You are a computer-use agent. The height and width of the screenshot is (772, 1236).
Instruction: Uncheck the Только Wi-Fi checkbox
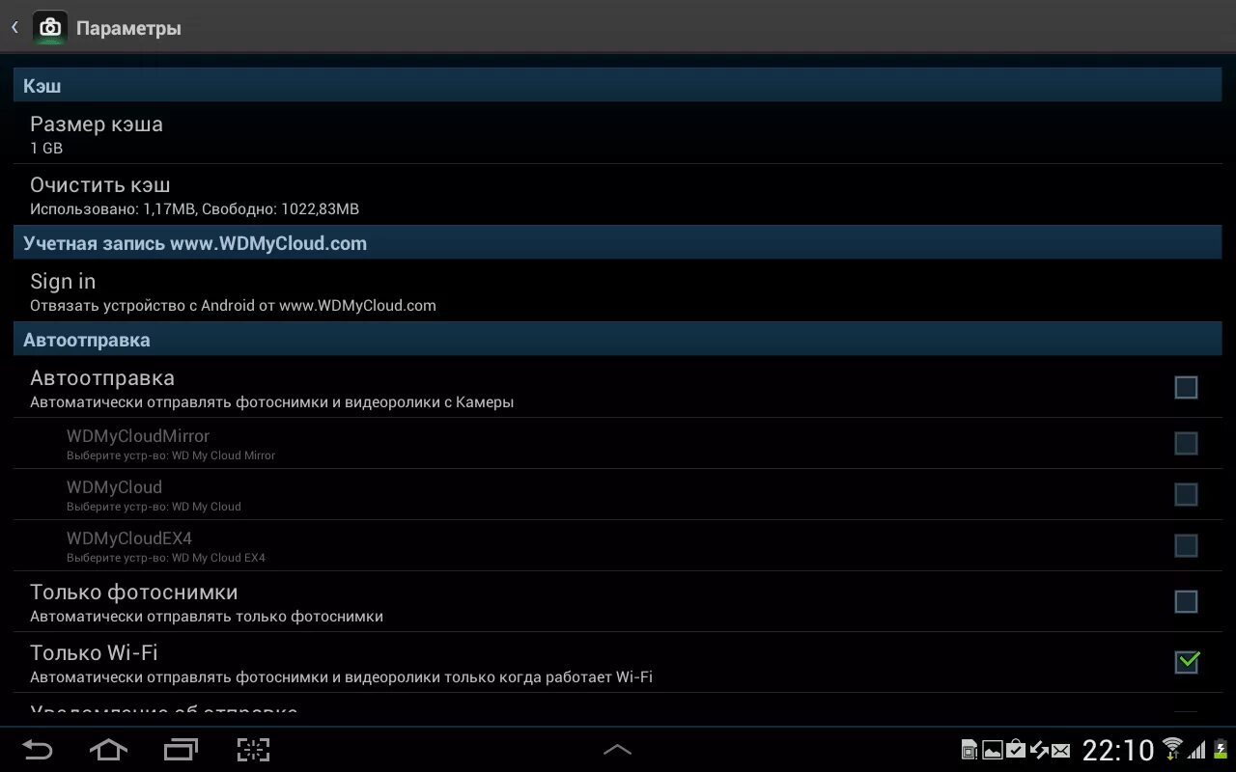coord(1186,662)
